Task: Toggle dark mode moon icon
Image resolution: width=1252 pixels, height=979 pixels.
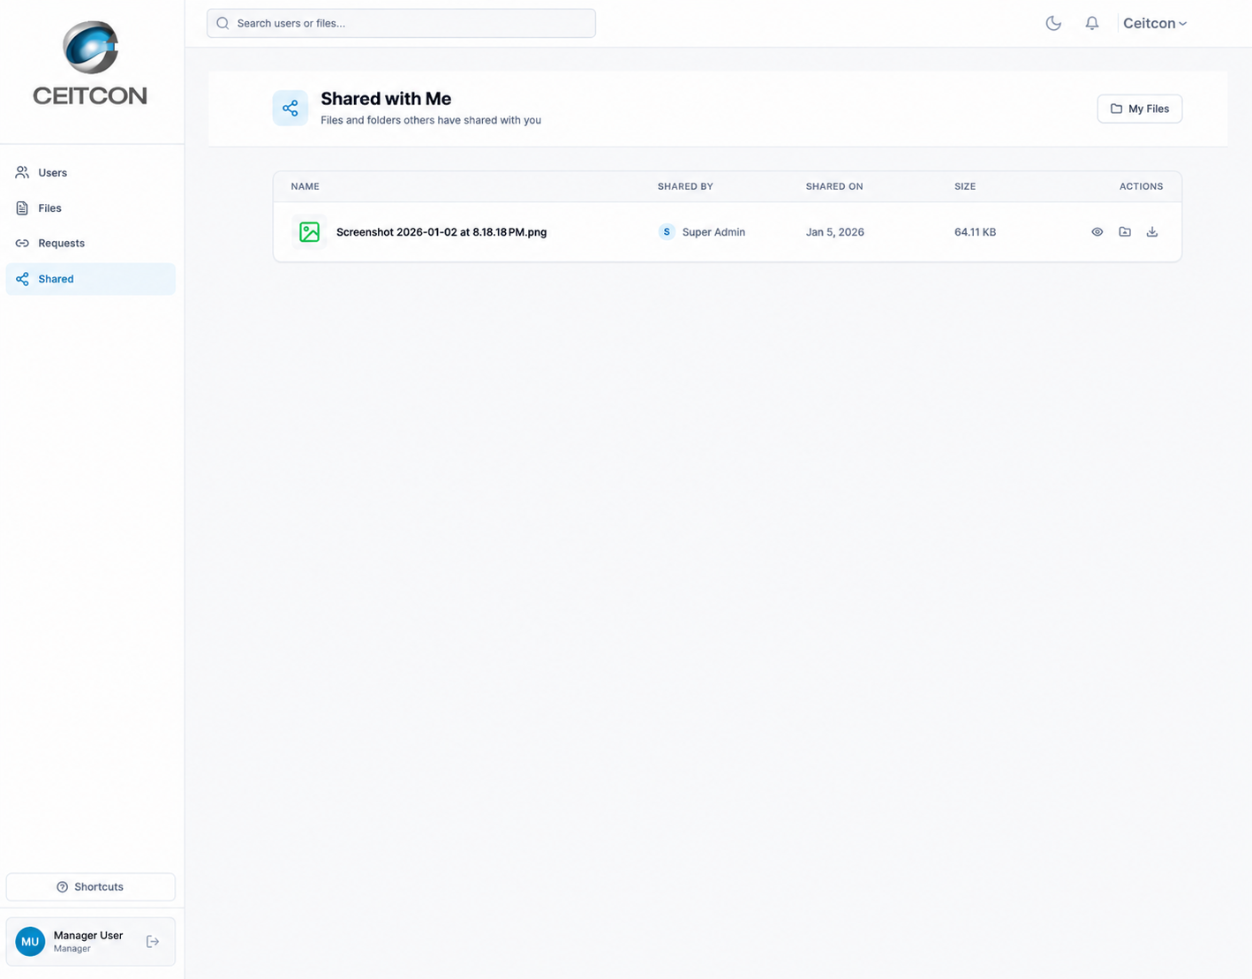Action: pyautogui.click(x=1053, y=24)
